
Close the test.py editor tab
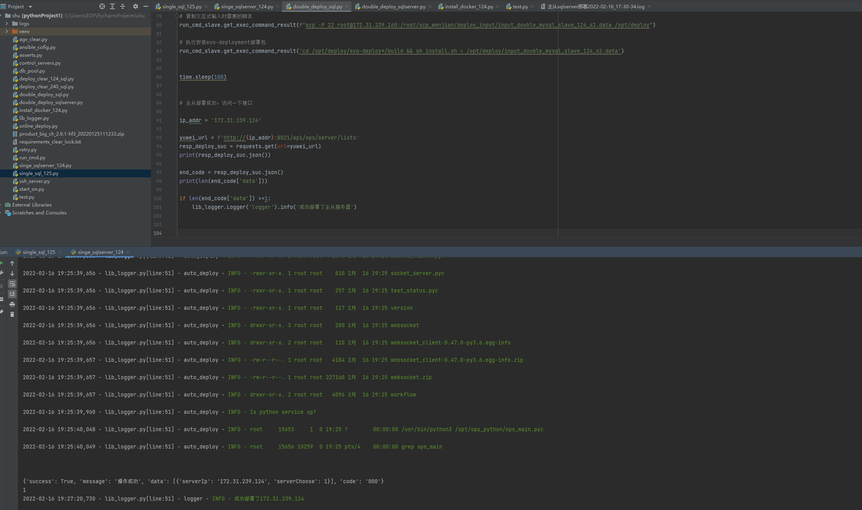tap(532, 7)
